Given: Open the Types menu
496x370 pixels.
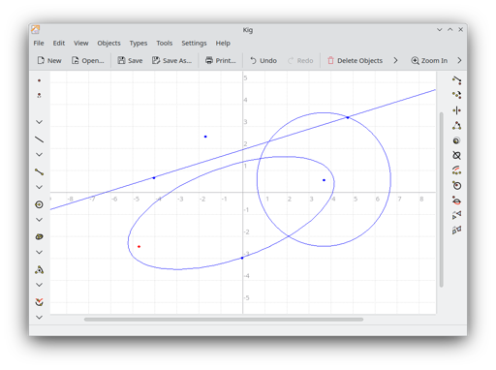Looking at the screenshot, I should (139, 43).
